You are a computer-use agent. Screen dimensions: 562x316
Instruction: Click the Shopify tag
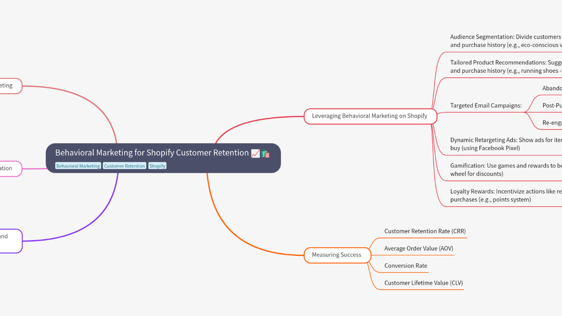pyautogui.click(x=157, y=166)
